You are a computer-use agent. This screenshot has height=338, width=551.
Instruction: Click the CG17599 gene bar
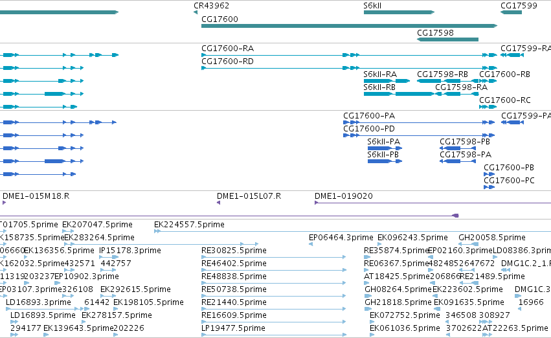(x=511, y=12)
